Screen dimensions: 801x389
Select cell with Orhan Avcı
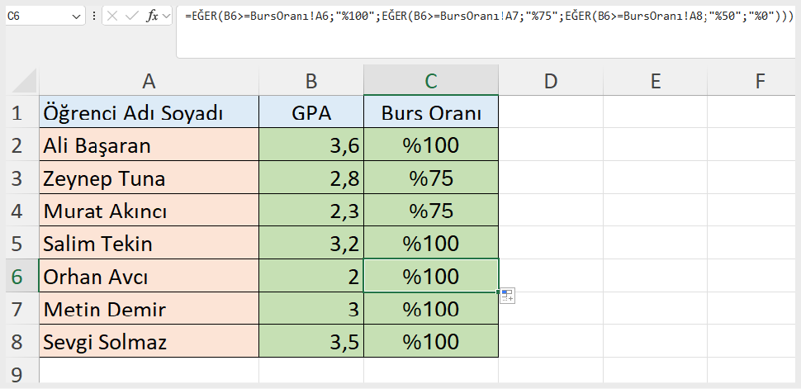[149, 276]
